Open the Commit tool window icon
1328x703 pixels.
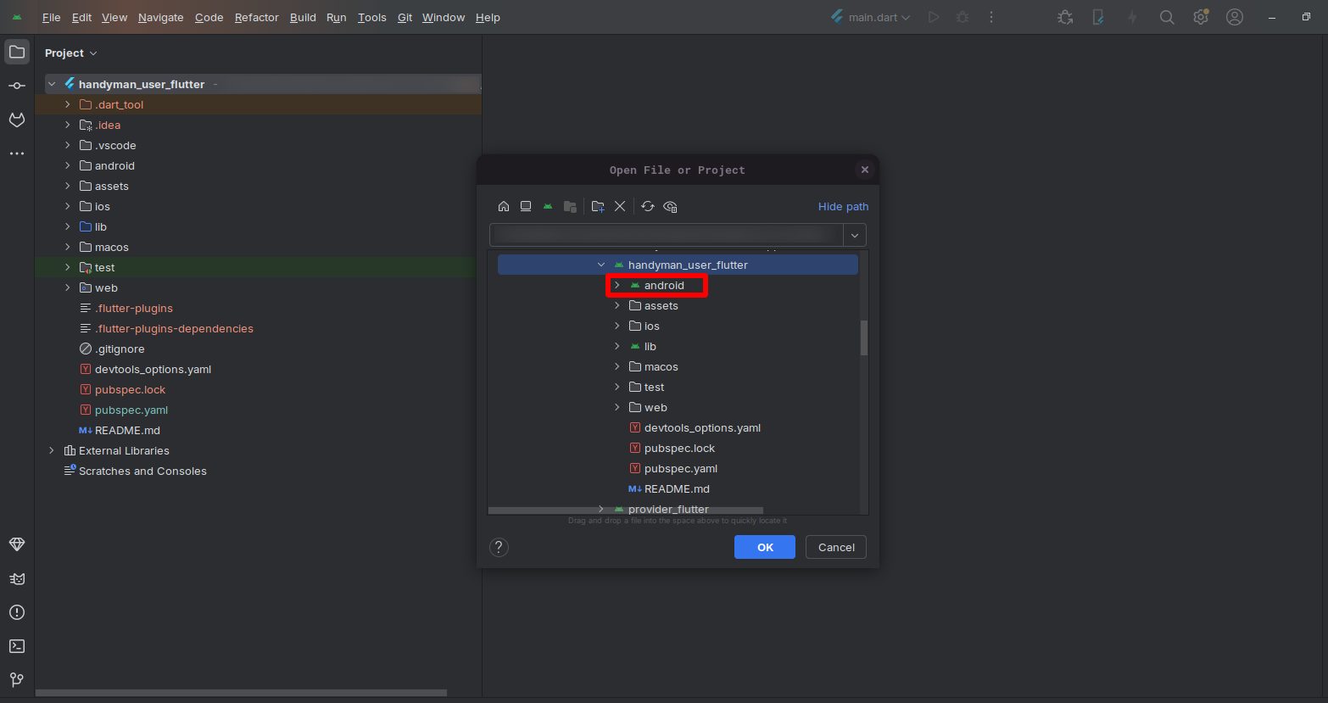coord(17,86)
